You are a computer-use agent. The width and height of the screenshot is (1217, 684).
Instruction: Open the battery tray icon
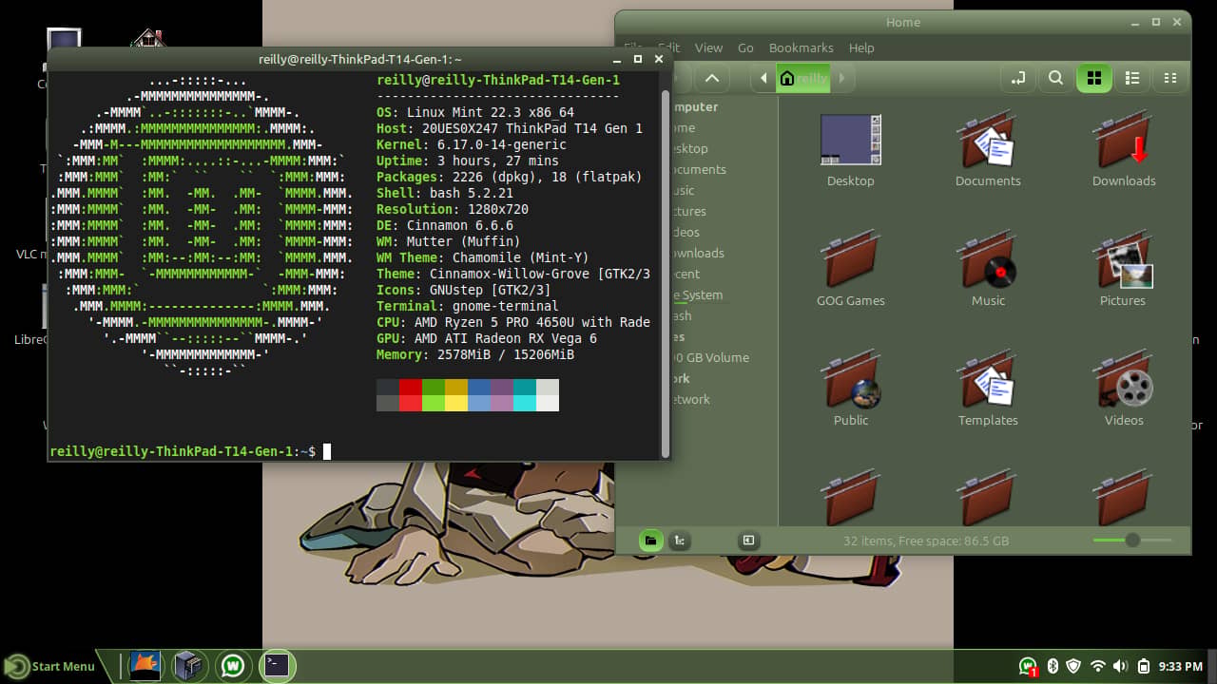point(1144,666)
